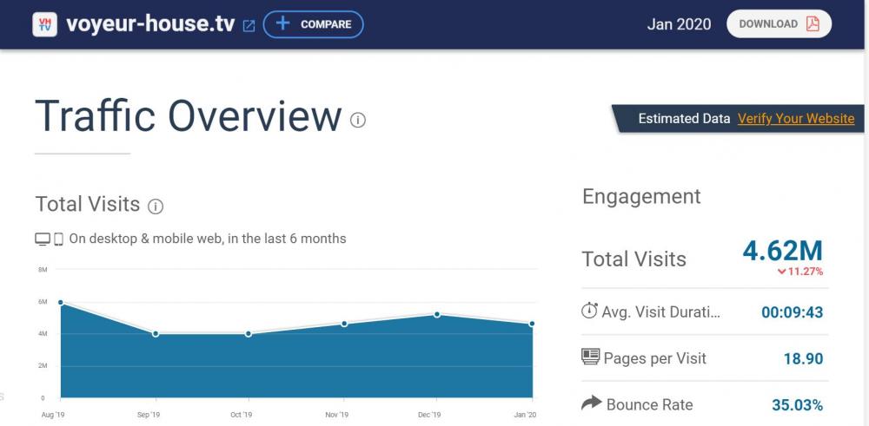This screenshot has height=426, width=869.
Task: Click the desktop device icon
Action: pos(43,239)
